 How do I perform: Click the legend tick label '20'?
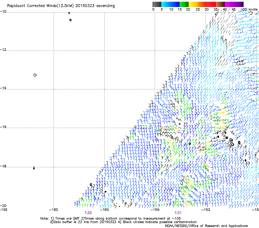coord(188,9)
